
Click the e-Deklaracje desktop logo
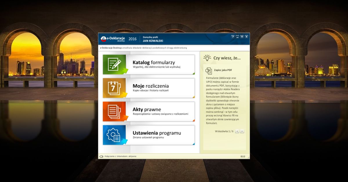[113, 39]
